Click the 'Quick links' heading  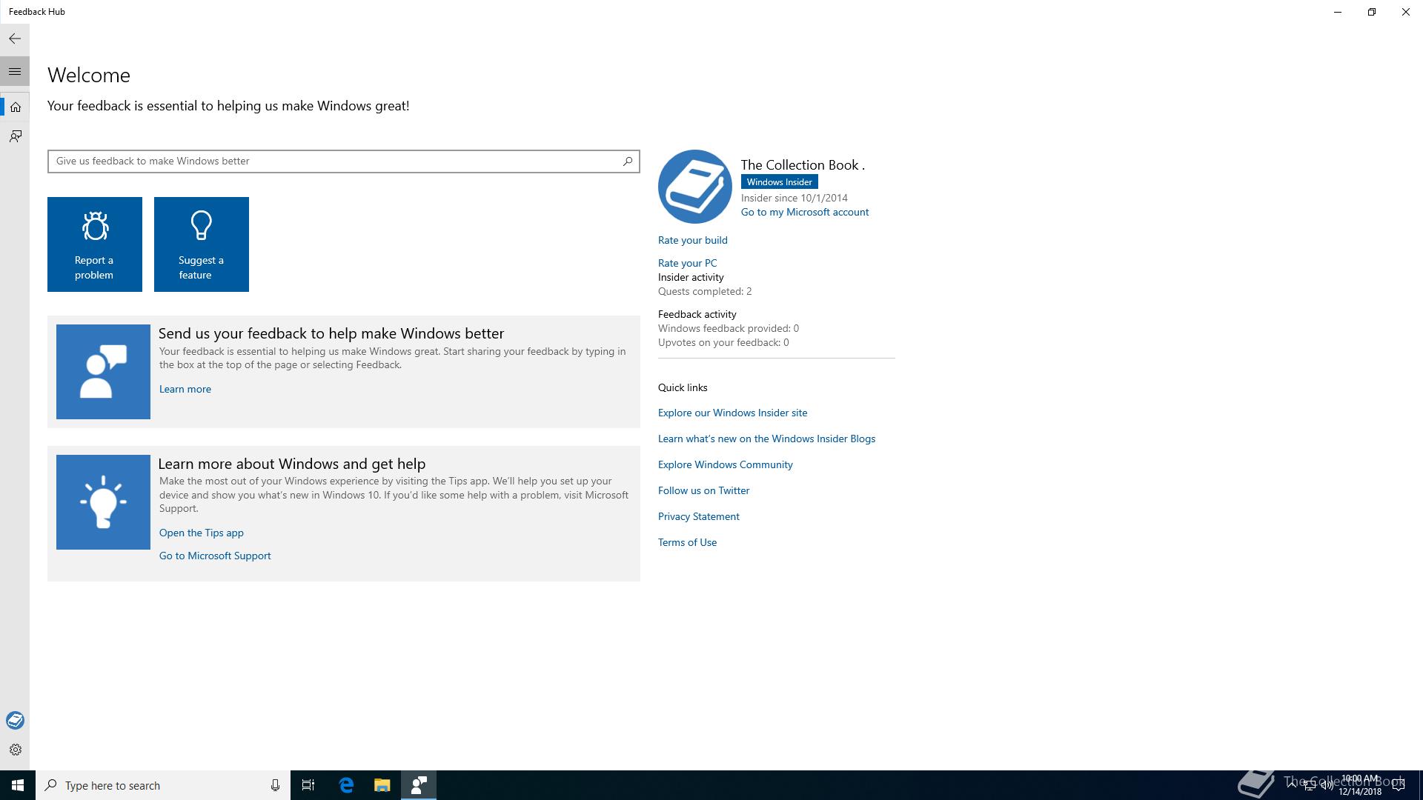(x=683, y=387)
